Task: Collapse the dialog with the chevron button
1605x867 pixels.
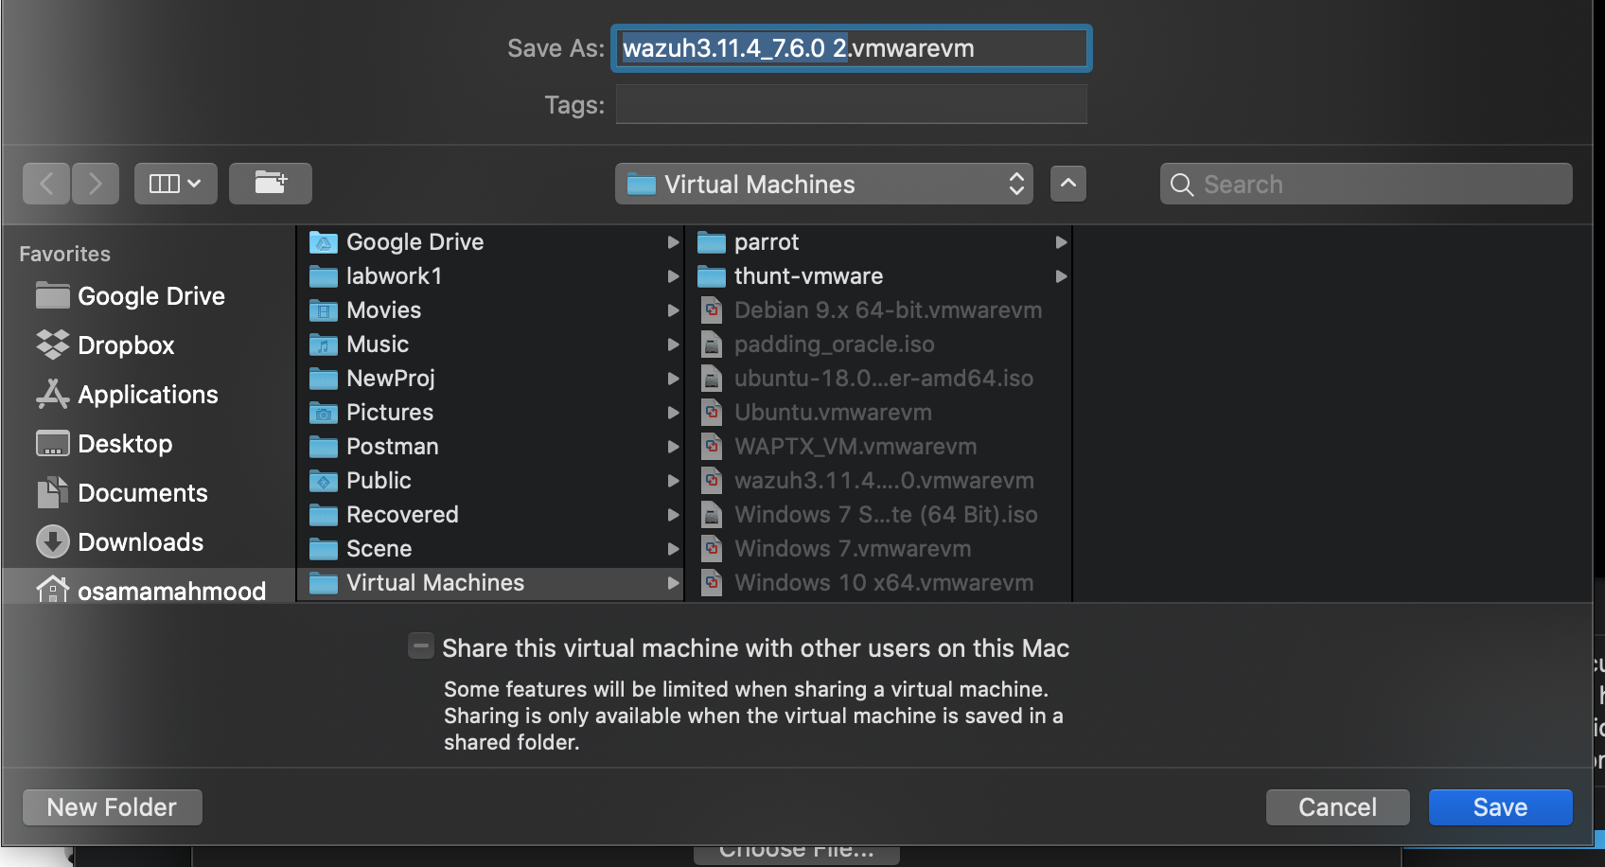Action: pyautogui.click(x=1068, y=184)
